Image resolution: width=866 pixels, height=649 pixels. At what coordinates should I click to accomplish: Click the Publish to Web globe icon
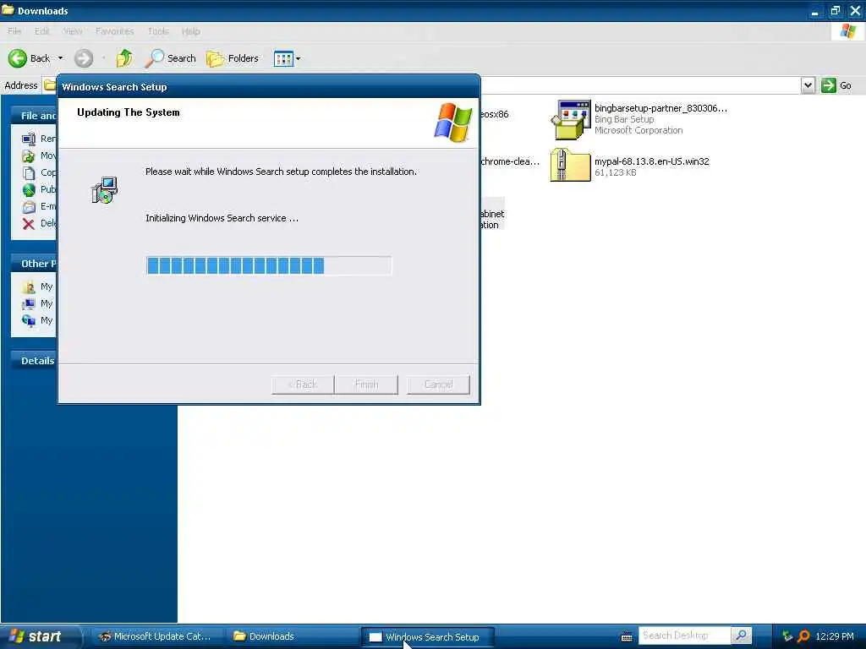coord(29,190)
